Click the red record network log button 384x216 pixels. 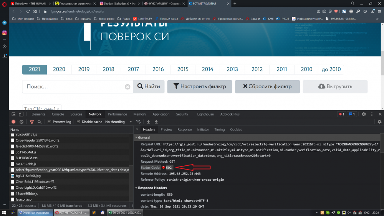pos(13,122)
